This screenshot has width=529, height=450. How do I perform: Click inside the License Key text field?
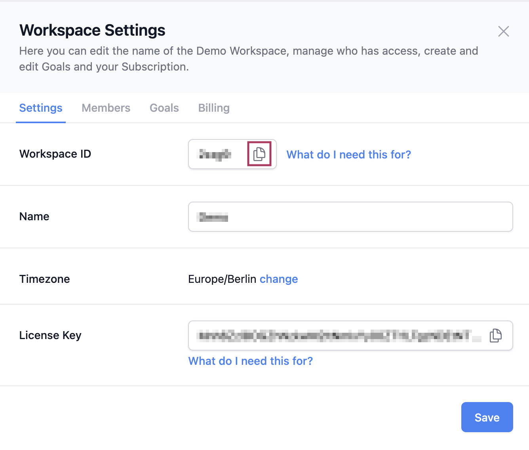pos(337,336)
